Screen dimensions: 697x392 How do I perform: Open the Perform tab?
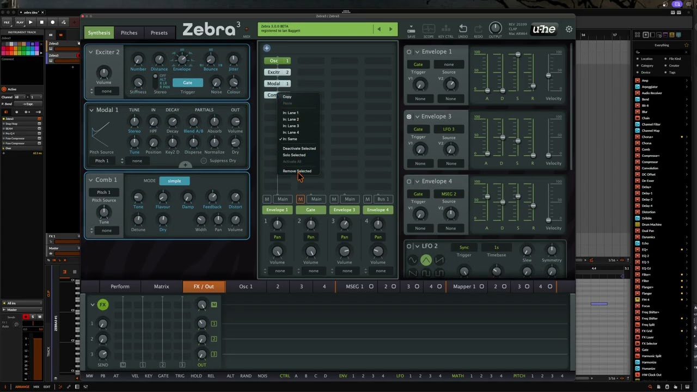pyautogui.click(x=120, y=286)
